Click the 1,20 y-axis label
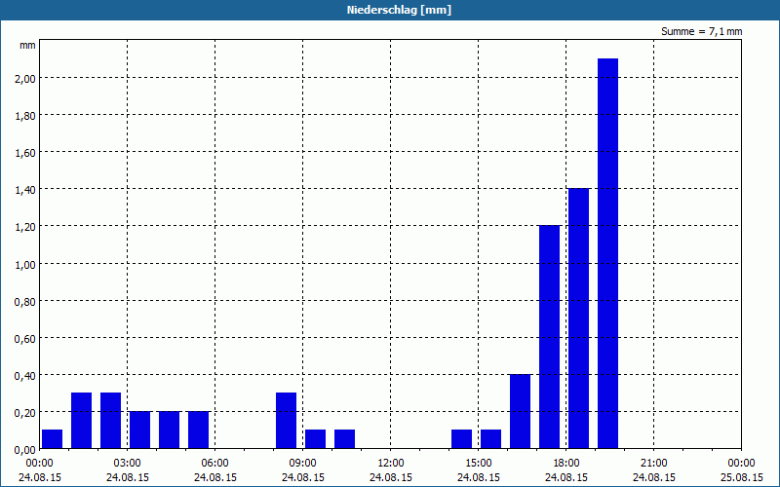780x487 pixels. click(x=25, y=227)
